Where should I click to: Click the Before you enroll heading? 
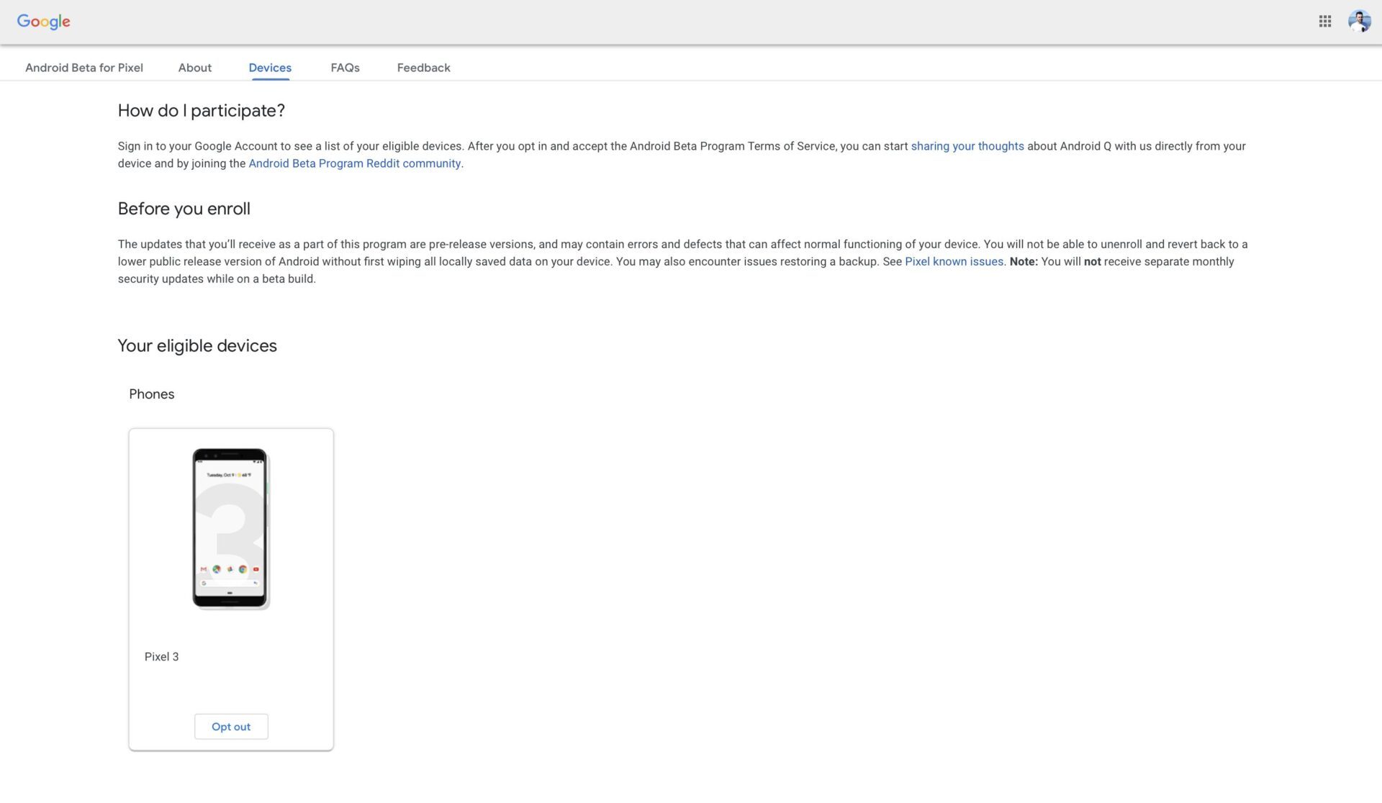[184, 209]
